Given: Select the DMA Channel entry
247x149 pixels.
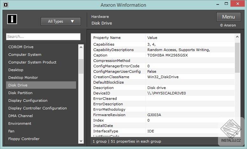Looking at the screenshot, I should pyautogui.click(x=20, y=116).
